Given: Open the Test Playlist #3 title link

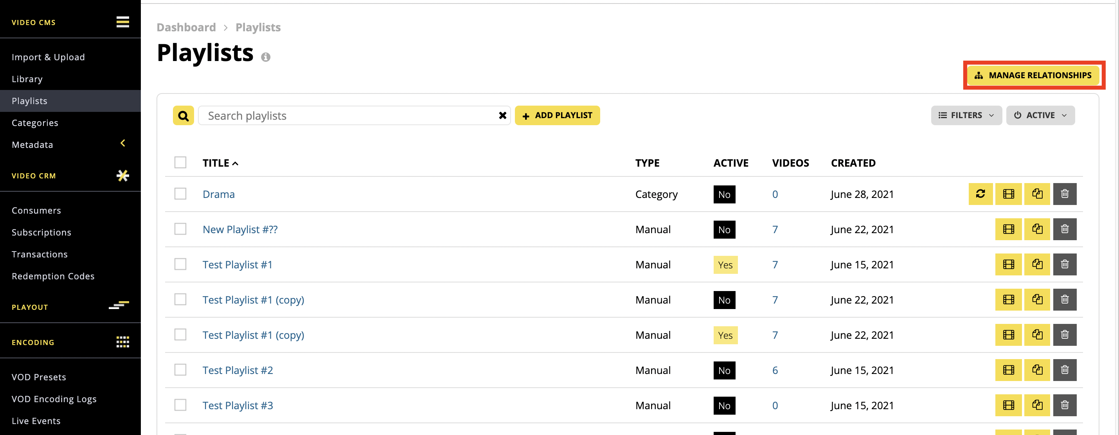Looking at the screenshot, I should coord(237,406).
